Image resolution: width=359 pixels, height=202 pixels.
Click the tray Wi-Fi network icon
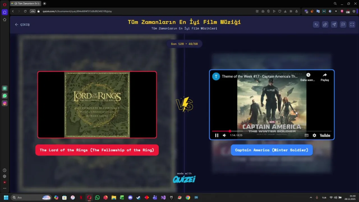tap(331, 198)
